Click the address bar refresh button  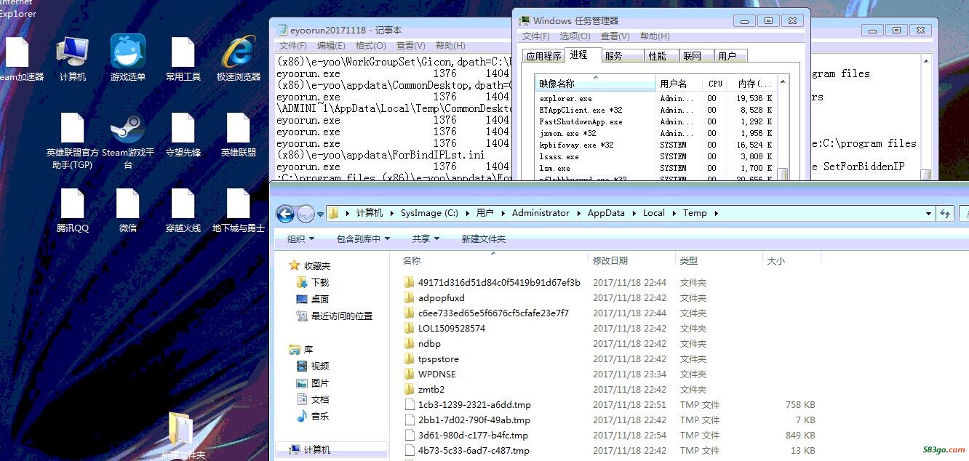pyautogui.click(x=945, y=213)
